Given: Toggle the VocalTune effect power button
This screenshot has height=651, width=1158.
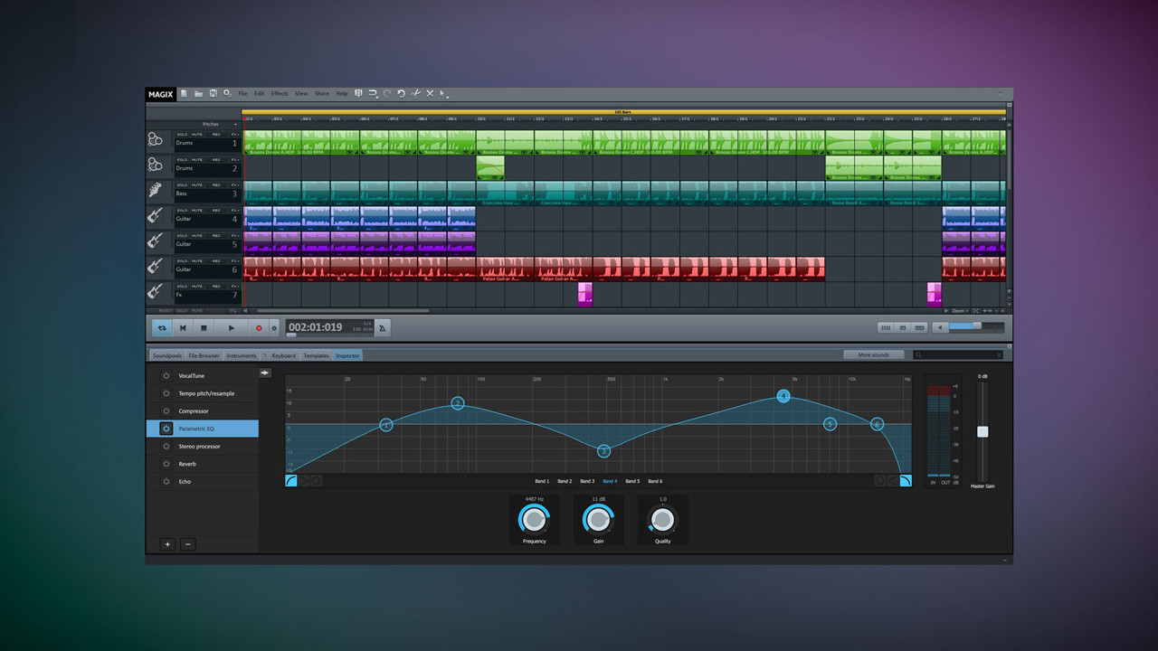Looking at the screenshot, I should [x=166, y=375].
